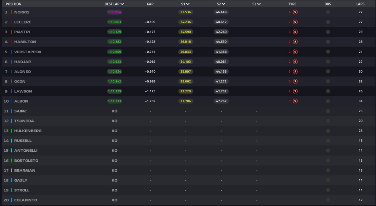
Task: Expand the S3 column dropdown
Action: [x=259, y=4]
